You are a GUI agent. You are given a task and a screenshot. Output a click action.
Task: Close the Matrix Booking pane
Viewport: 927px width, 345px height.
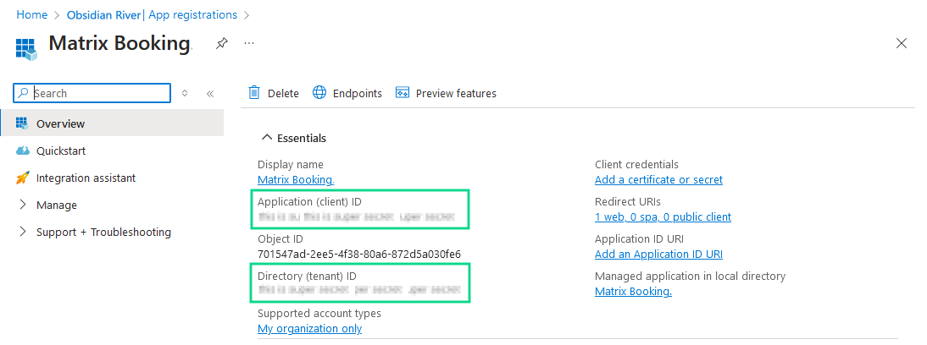902,43
